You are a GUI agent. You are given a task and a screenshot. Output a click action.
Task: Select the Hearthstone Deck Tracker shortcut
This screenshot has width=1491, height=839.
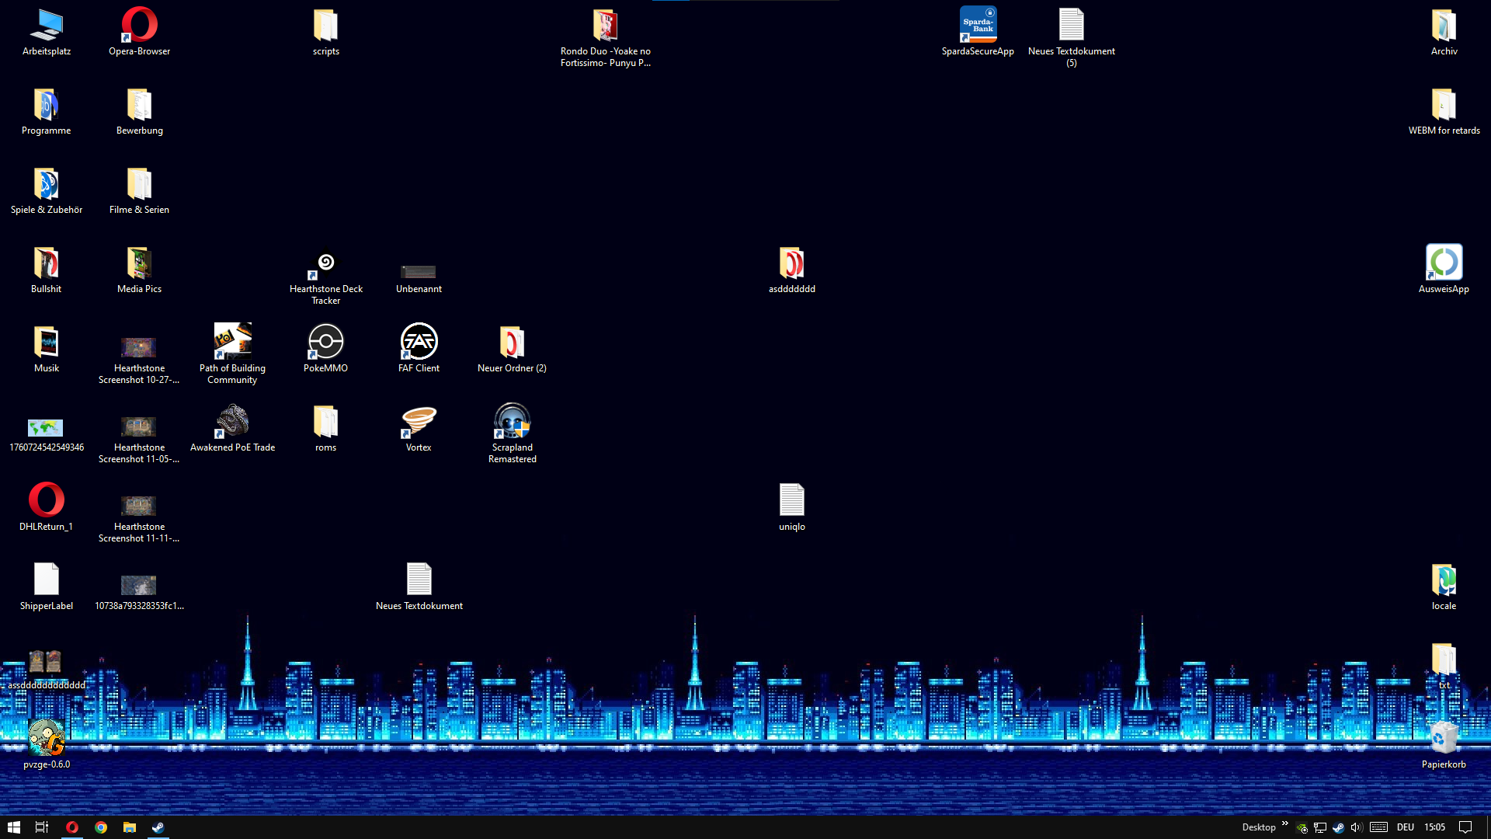tap(325, 266)
